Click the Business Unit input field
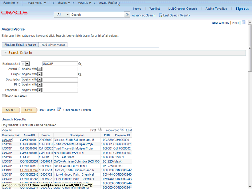This screenshot has width=252, height=189. tap(60, 64)
